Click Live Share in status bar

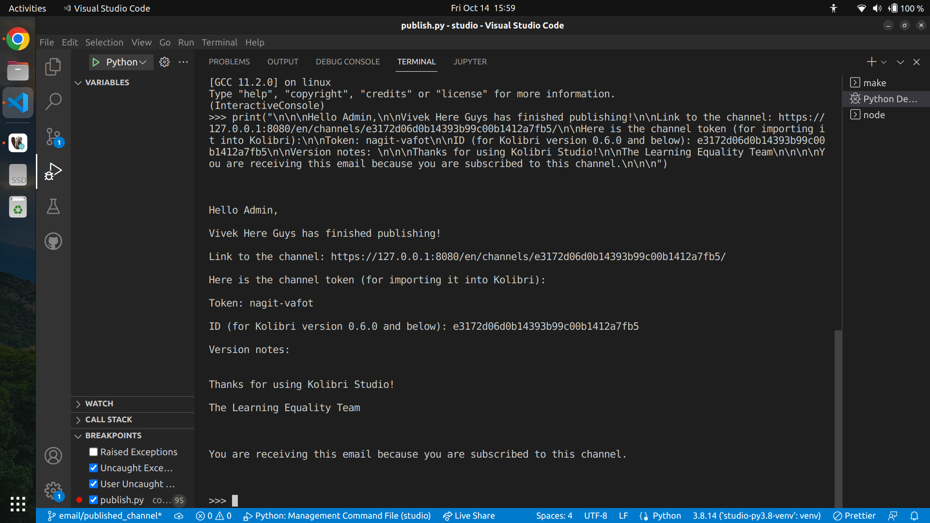click(x=469, y=516)
